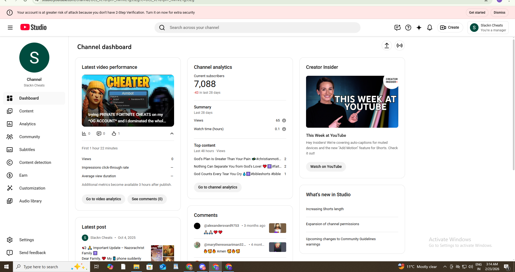Go to Content in the sidebar

26,111
